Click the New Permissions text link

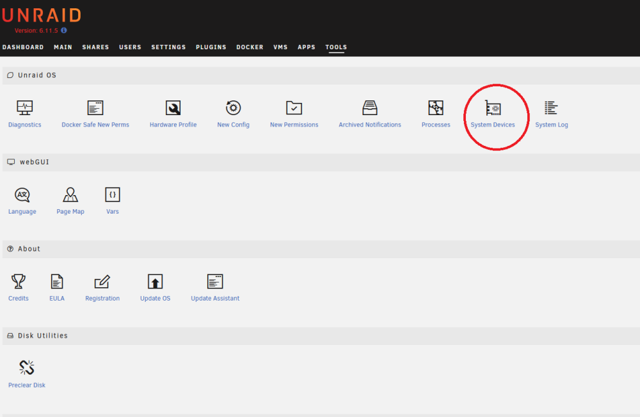click(x=294, y=125)
